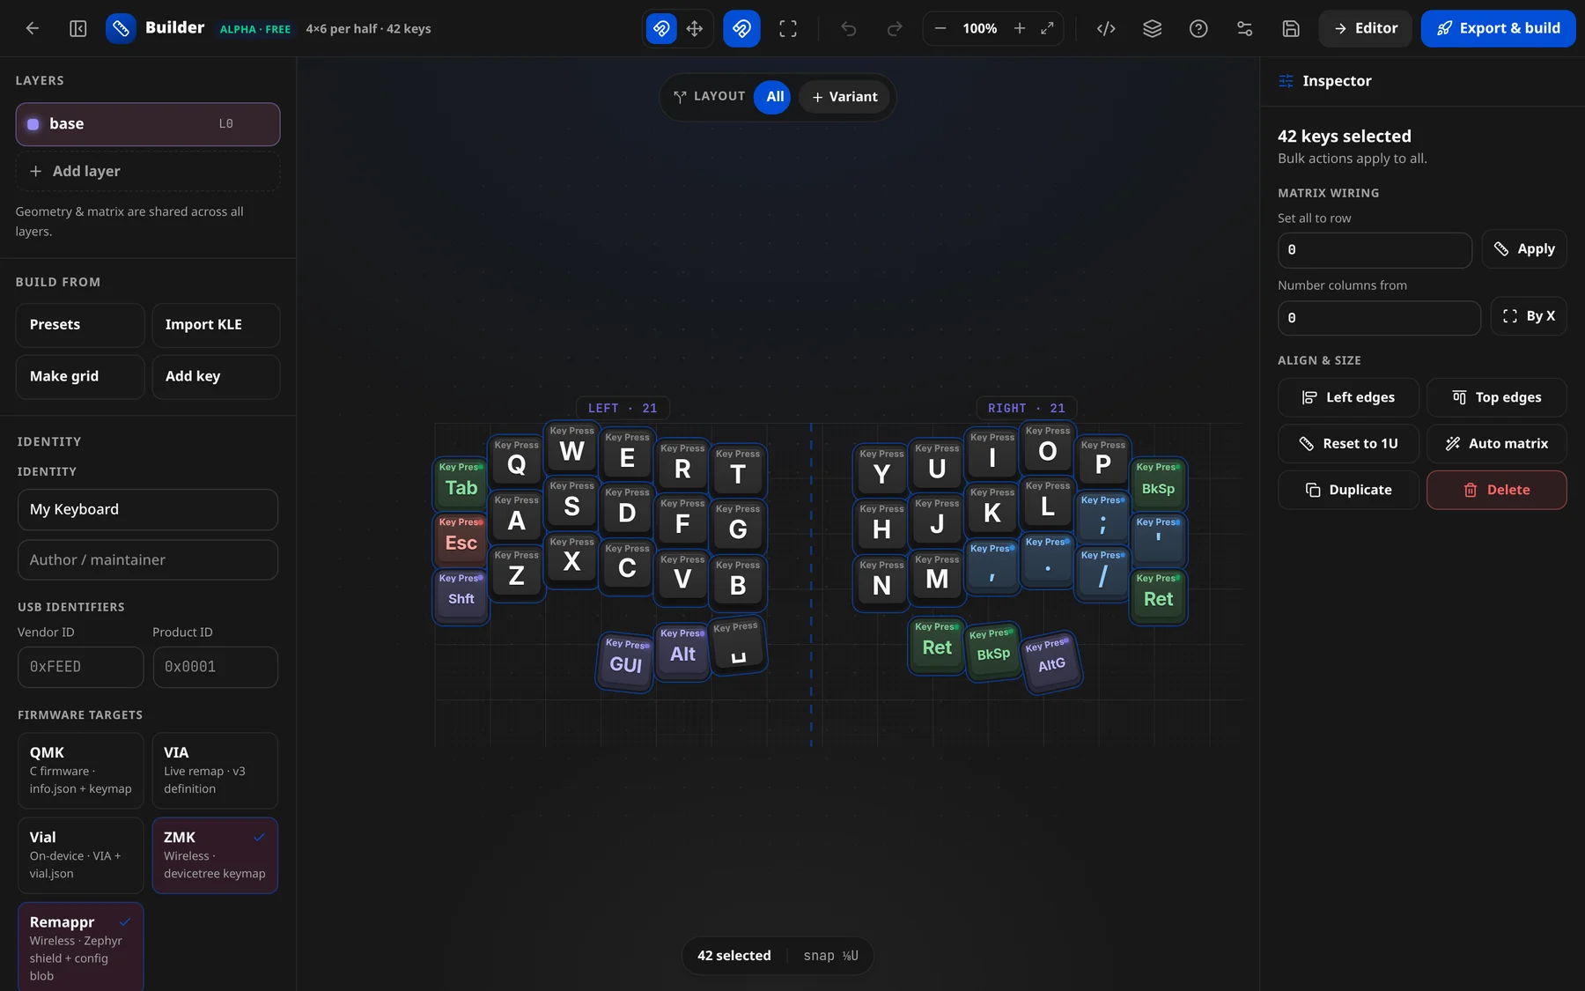The height and width of the screenshot is (991, 1585).
Task: Apply the matrix row setting
Action: pos(1524,249)
